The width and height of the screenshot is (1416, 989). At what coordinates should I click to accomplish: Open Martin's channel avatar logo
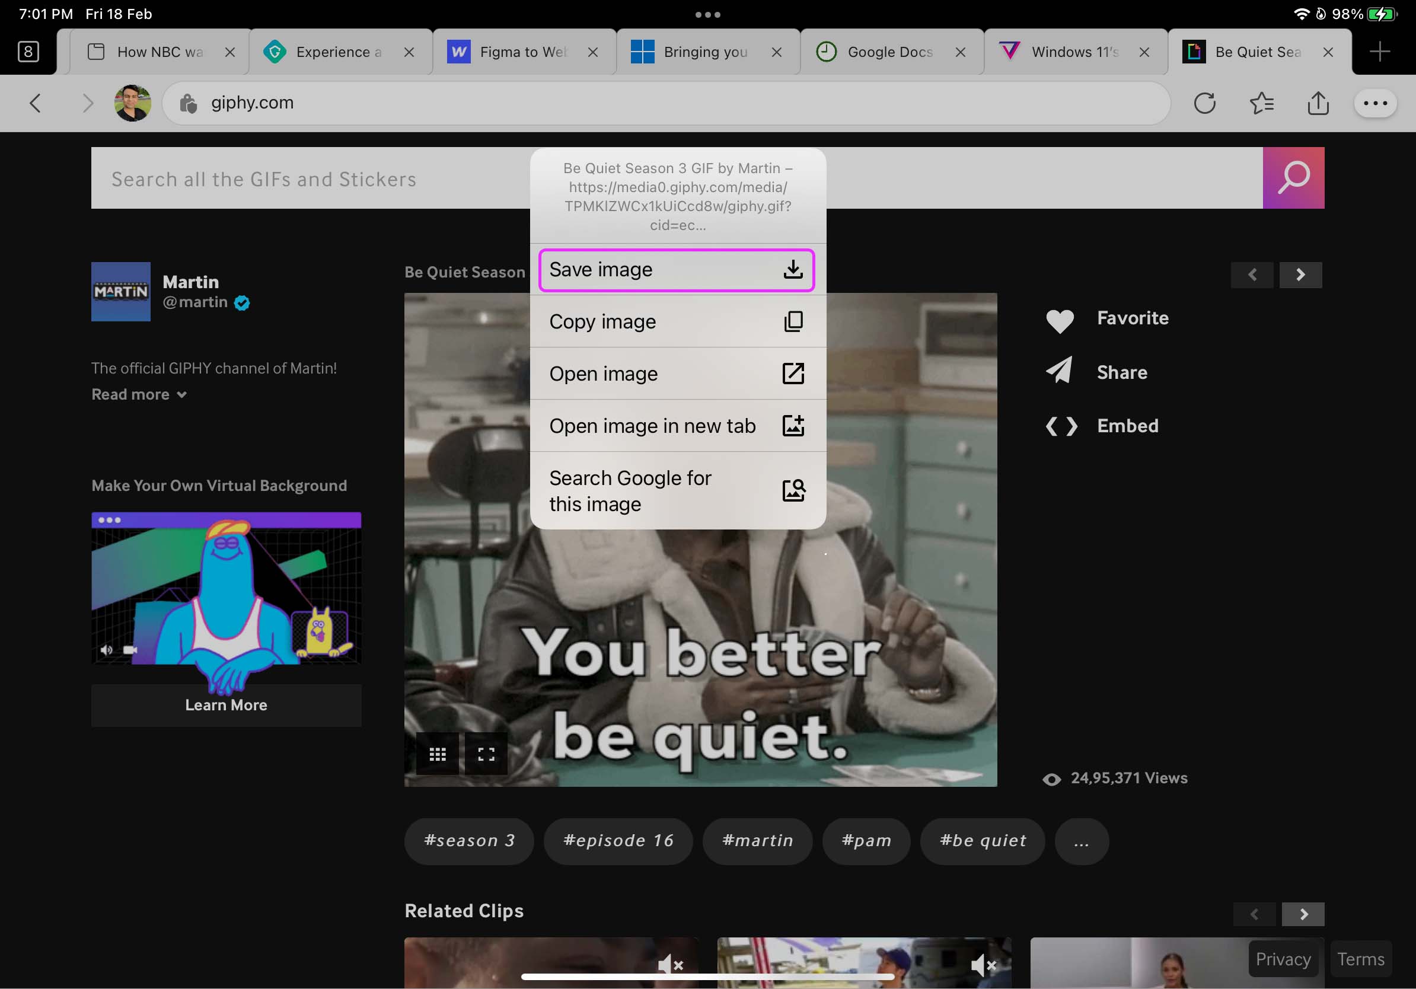pyautogui.click(x=121, y=292)
